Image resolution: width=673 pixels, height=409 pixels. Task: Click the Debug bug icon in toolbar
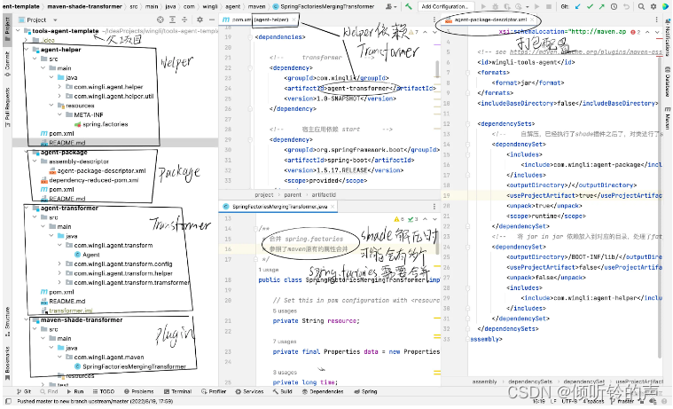495,6
